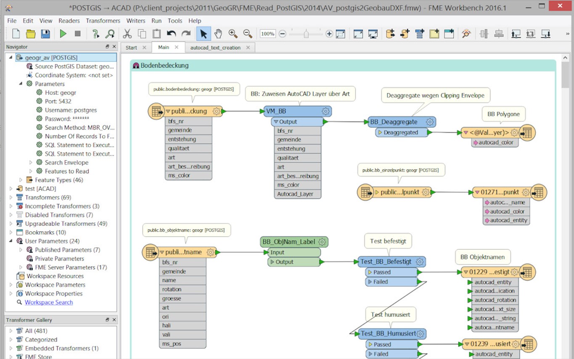This screenshot has height=359, width=574.
Task: Click the 100% zoom level field
Action: 267,34
